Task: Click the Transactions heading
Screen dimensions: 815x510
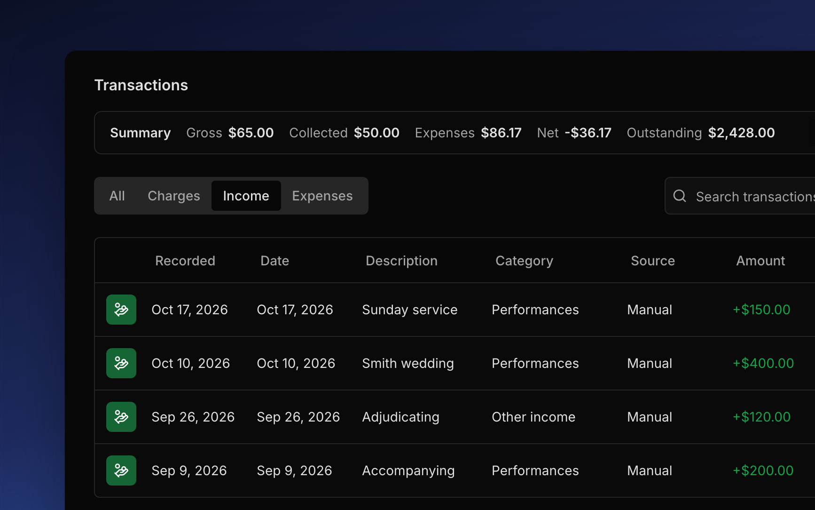Action: [x=141, y=85]
